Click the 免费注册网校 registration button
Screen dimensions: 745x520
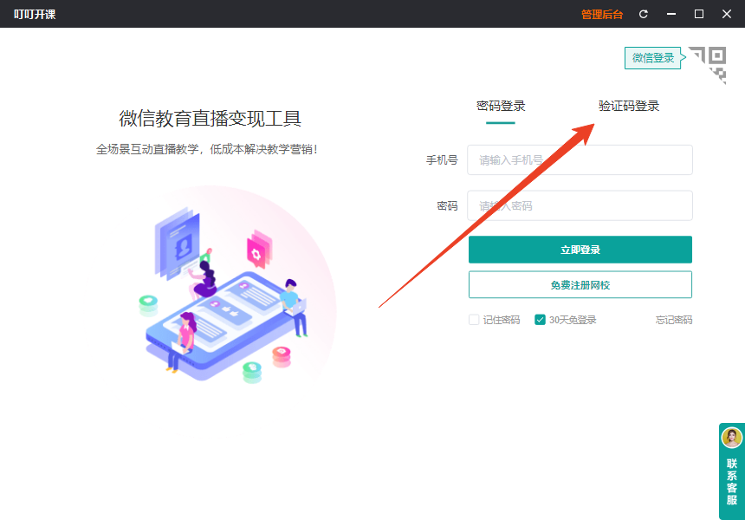click(580, 284)
